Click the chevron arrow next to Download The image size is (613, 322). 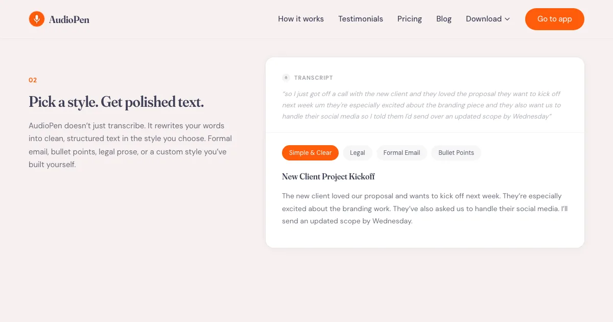[507, 19]
